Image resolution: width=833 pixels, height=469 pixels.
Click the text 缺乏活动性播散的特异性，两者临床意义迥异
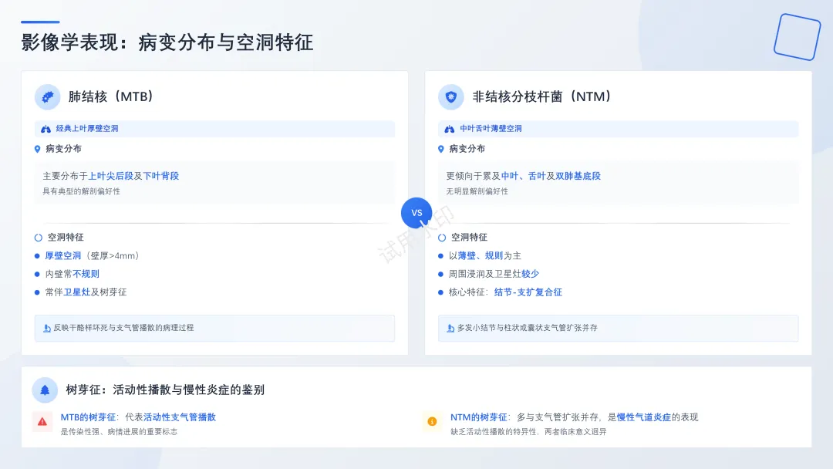528,432
